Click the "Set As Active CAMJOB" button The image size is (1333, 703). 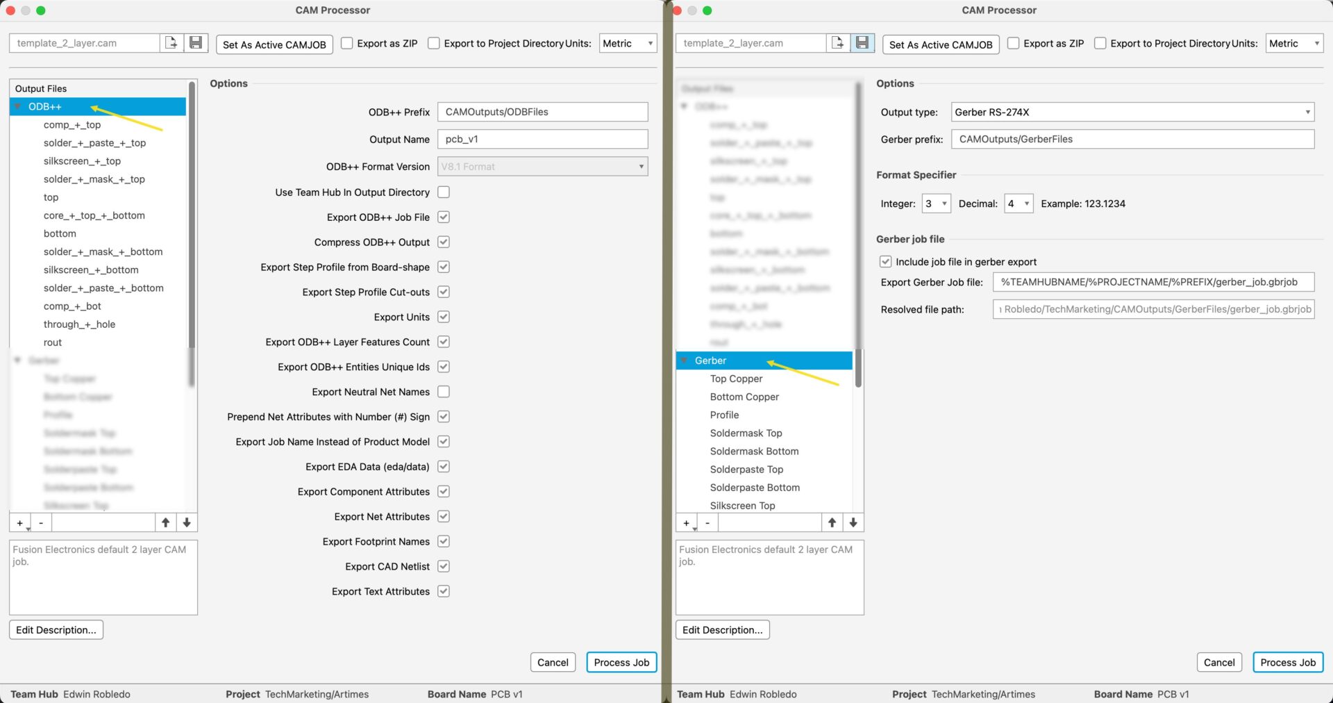[x=274, y=44]
